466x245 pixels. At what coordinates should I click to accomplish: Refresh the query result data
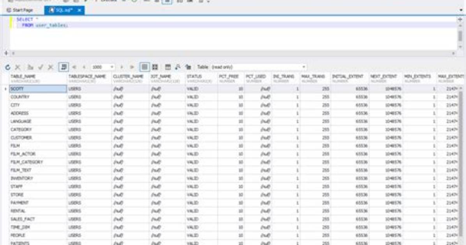[8, 67]
